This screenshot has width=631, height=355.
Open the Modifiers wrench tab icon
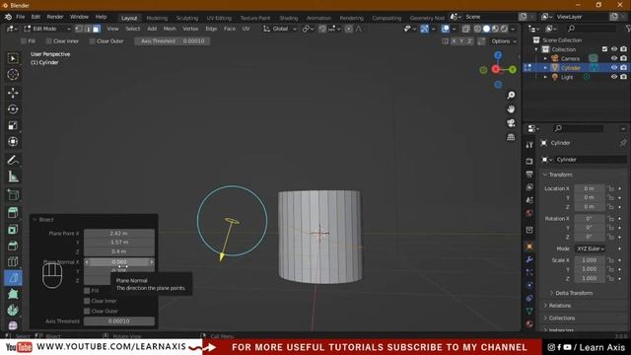[529, 259]
